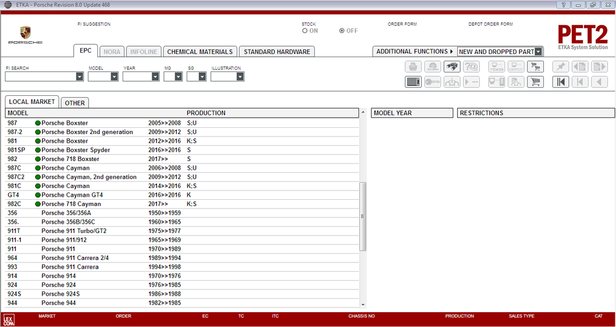
Task: Set Stock radio button to OFF
Action: [342, 31]
